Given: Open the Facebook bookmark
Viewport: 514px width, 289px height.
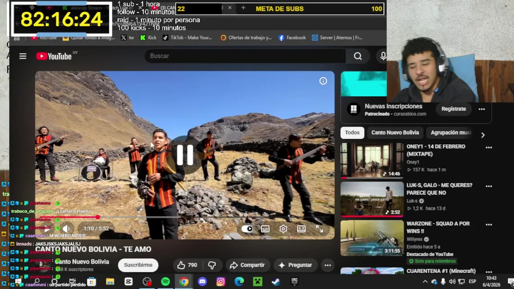Looking at the screenshot, I should click(x=292, y=38).
